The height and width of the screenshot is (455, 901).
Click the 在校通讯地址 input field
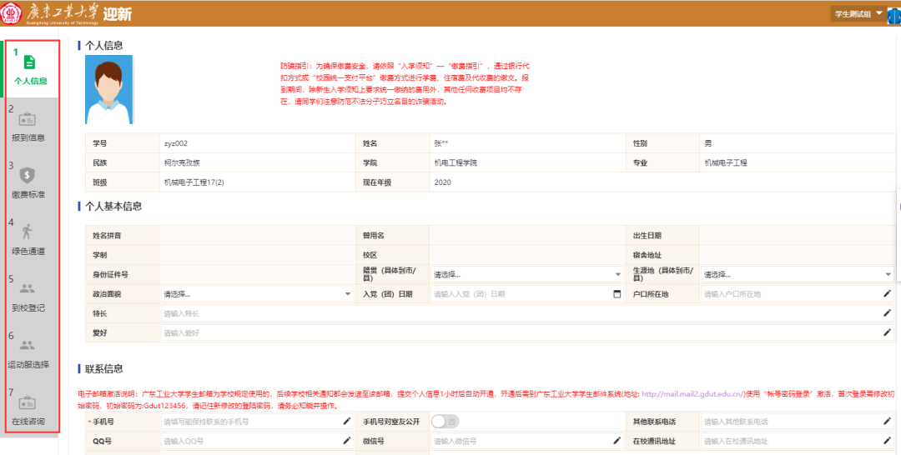798,441
